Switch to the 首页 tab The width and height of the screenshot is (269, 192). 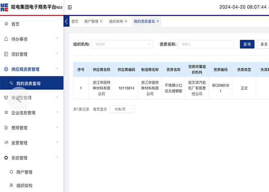click(74, 21)
